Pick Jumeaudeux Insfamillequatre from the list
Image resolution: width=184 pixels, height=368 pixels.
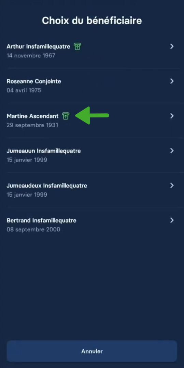[x=92, y=190]
